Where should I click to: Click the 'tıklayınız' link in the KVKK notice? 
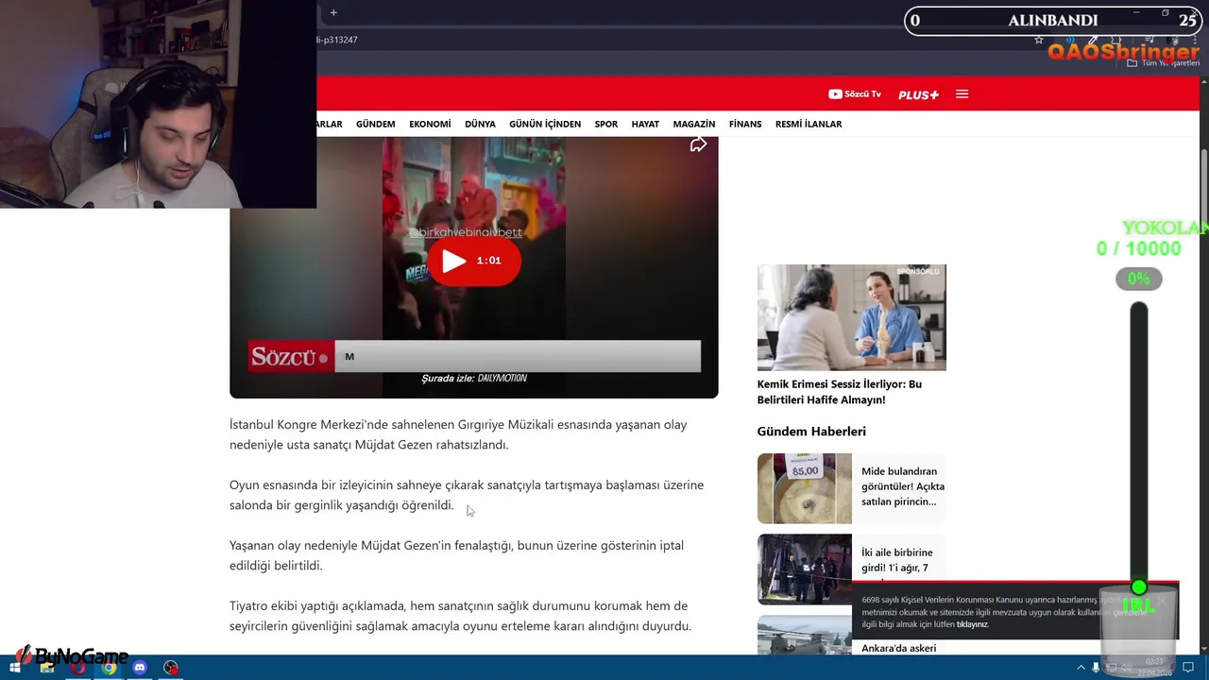(972, 624)
